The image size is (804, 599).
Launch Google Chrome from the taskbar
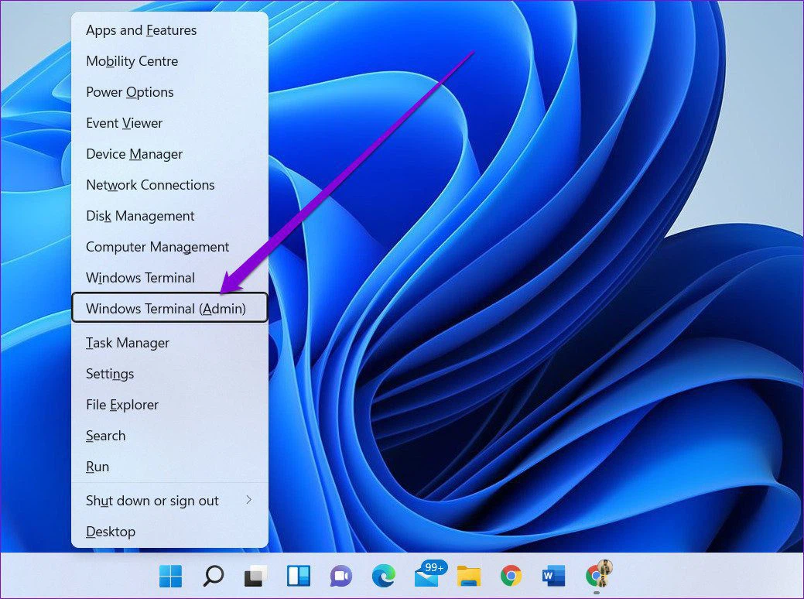511,576
